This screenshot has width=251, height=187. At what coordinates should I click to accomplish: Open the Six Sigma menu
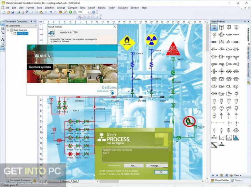point(123,8)
